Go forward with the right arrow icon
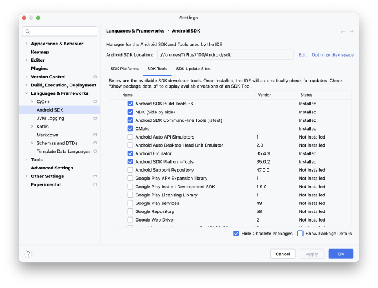 [352, 32]
